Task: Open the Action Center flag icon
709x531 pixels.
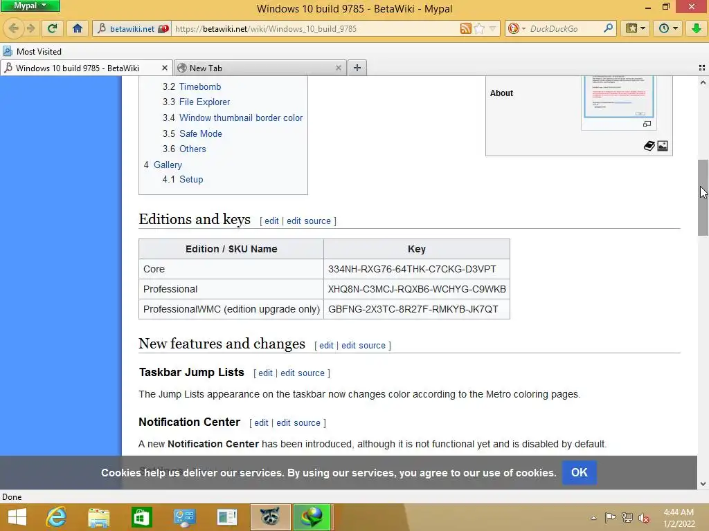Action: (610, 518)
